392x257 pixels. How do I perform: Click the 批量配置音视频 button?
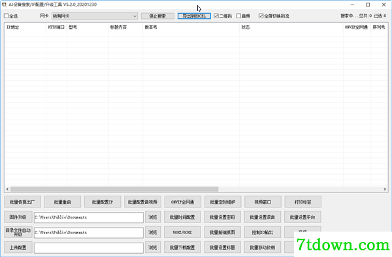click(x=142, y=202)
